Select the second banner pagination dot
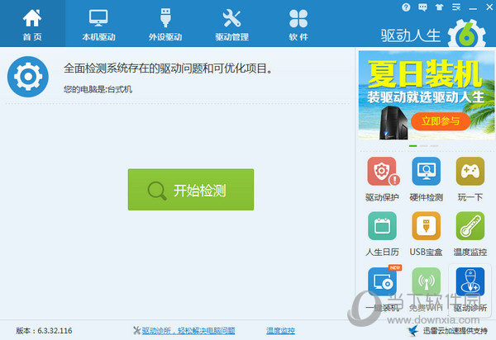This screenshot has height=340, width=496. coord(424,146)
